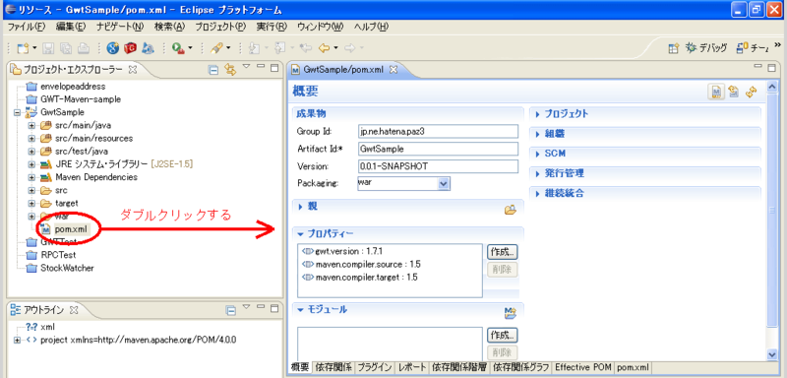Screen dimensions: 787x378
Task: Expand the 親 section
Action: pos(300,207)
